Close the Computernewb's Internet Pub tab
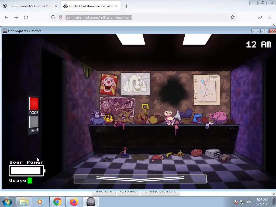The image size is (276, 207). [56, 6]
